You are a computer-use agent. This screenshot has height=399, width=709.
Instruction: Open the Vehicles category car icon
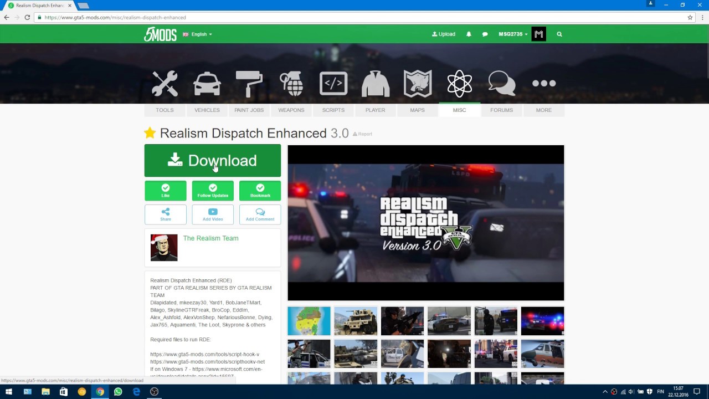(x=207, y=84)
